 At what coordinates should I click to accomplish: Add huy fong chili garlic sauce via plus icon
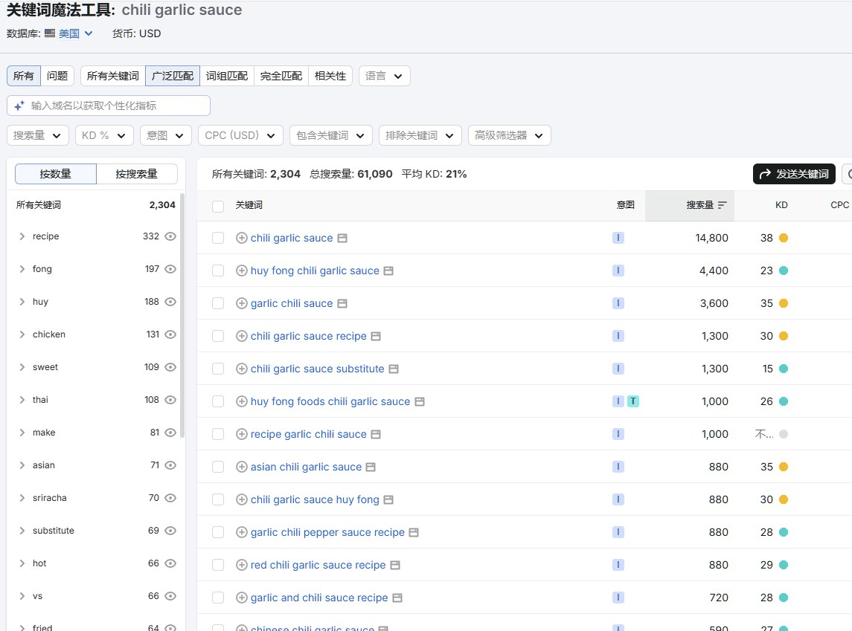click(242, 271)
